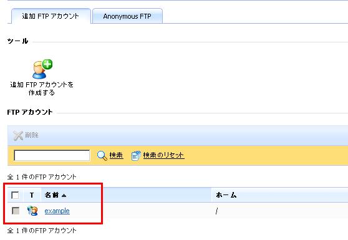Click the reset search documents icon
Screen dimensions: 348x240
136,155
